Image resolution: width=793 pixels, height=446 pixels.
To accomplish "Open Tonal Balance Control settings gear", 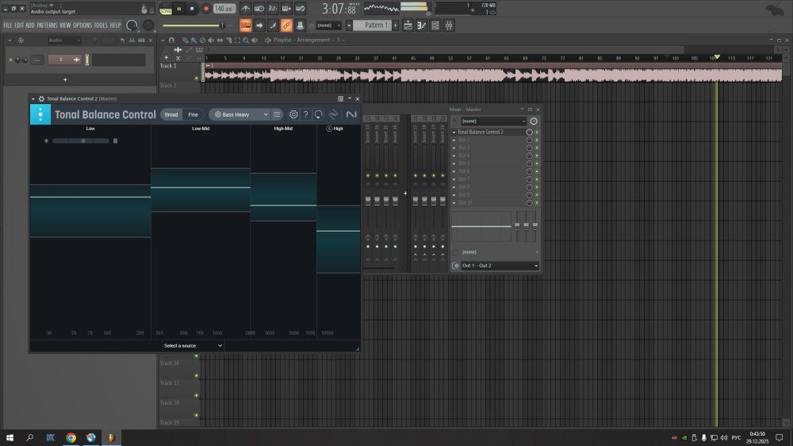I will [293, 115].
